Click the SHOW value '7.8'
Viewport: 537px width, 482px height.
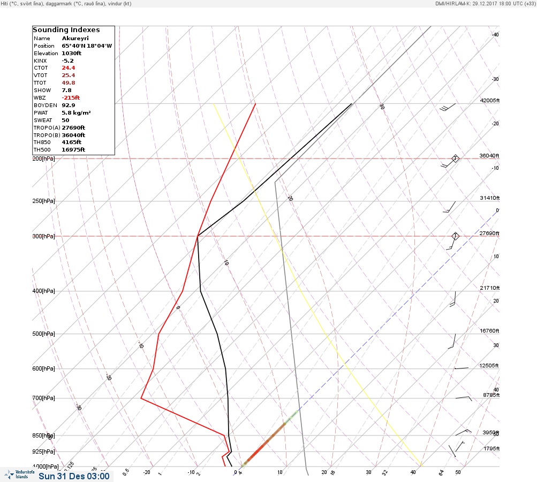(x=66, y=91)
